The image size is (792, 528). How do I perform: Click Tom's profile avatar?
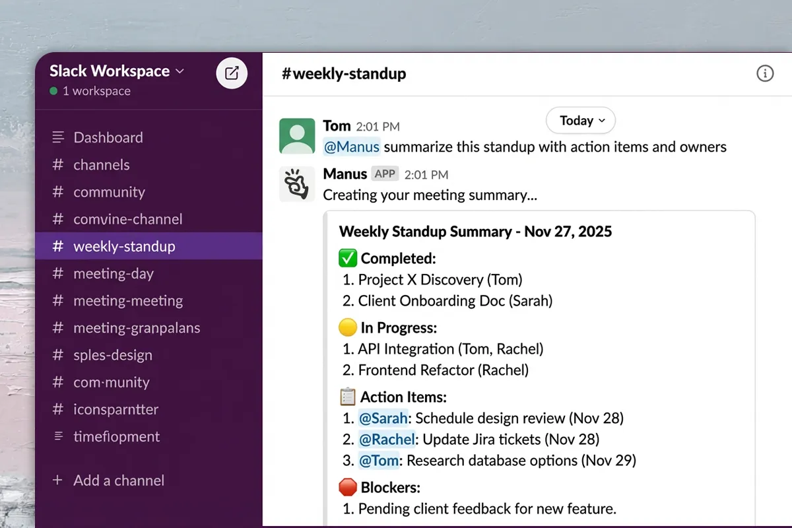click(x=296, y=136)
